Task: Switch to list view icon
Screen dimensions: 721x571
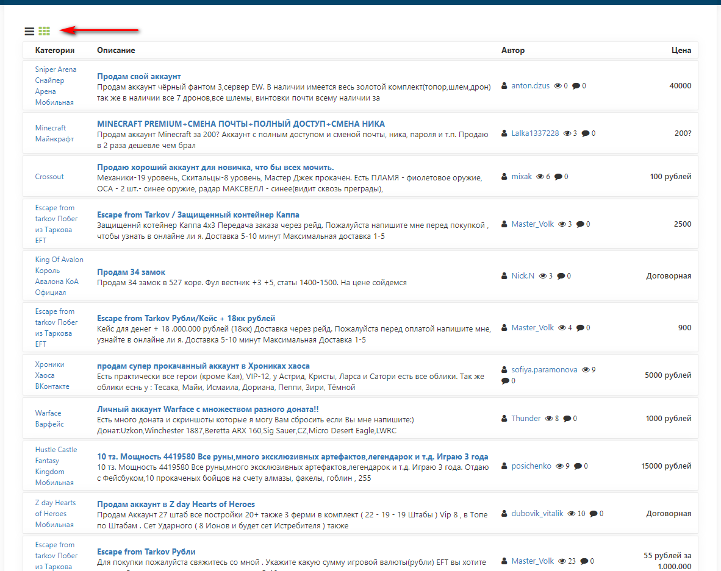Action: pyautogui.click(x=29, y=31)
